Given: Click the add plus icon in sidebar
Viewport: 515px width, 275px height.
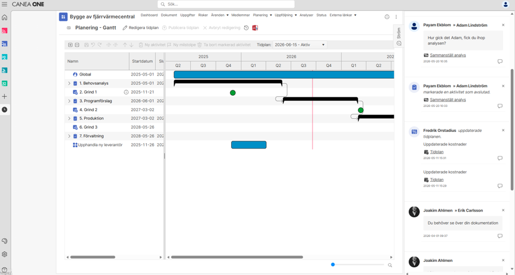Looking at the screenshot, I should click(x=5, y=97).
